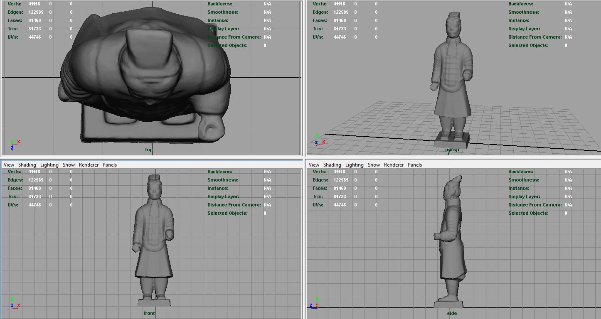Open Panels menu in side viewport panel

415,165
